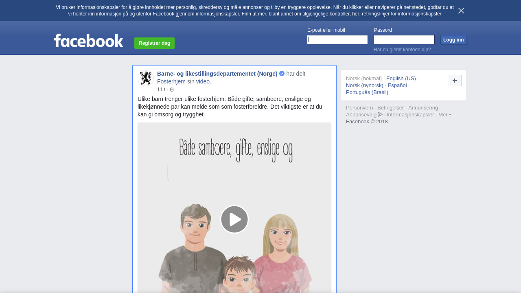Click the verified badge next to page name
The image size is (521, 293).
(x=282, y=74)
